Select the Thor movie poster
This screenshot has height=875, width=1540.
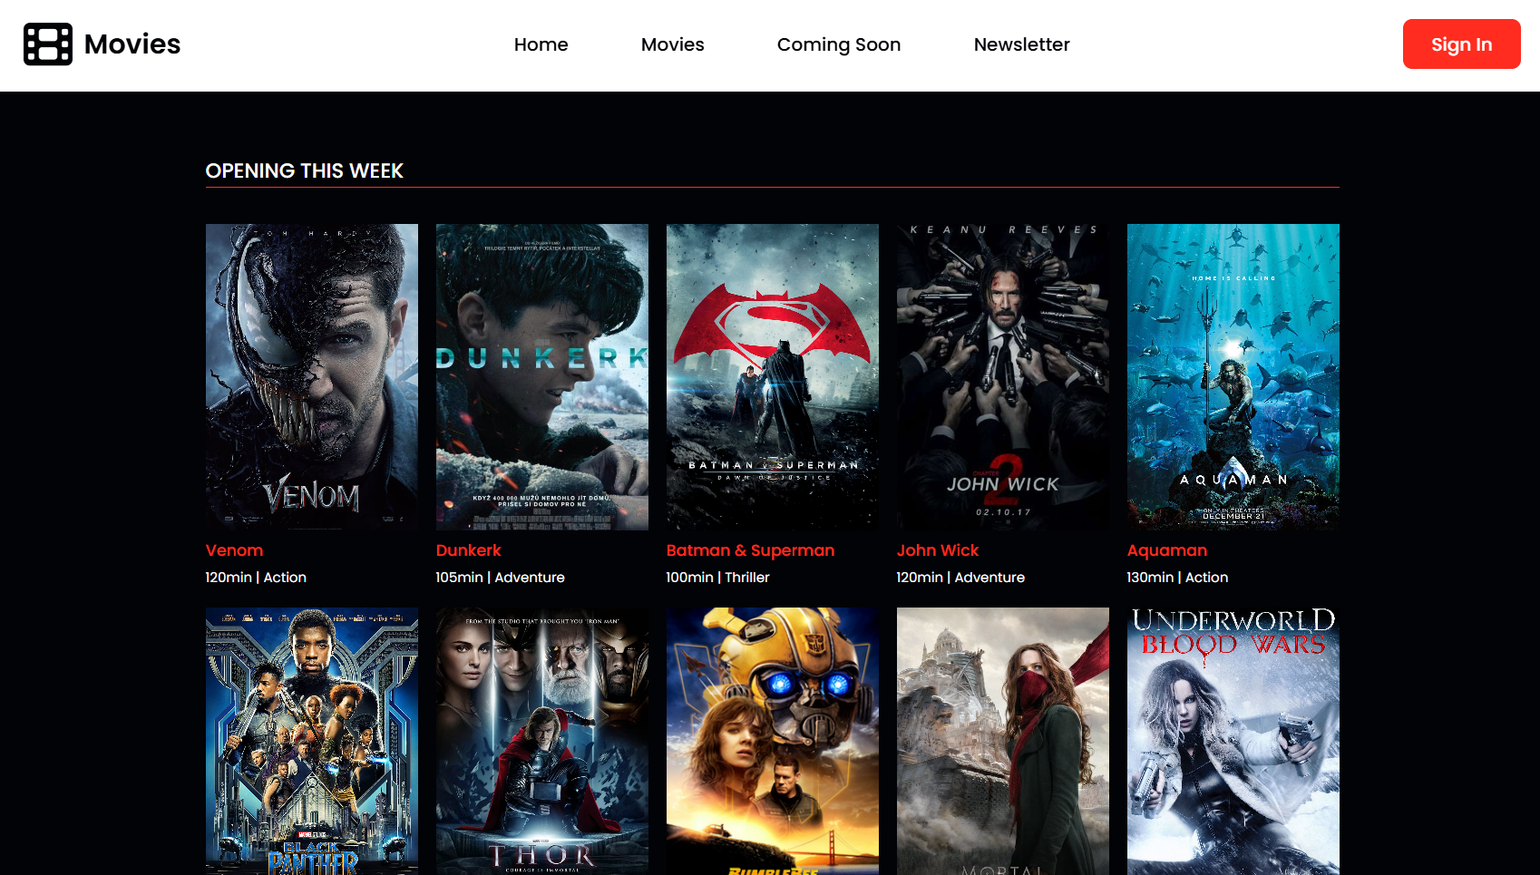pyautogui.click(x=542, y=741)
